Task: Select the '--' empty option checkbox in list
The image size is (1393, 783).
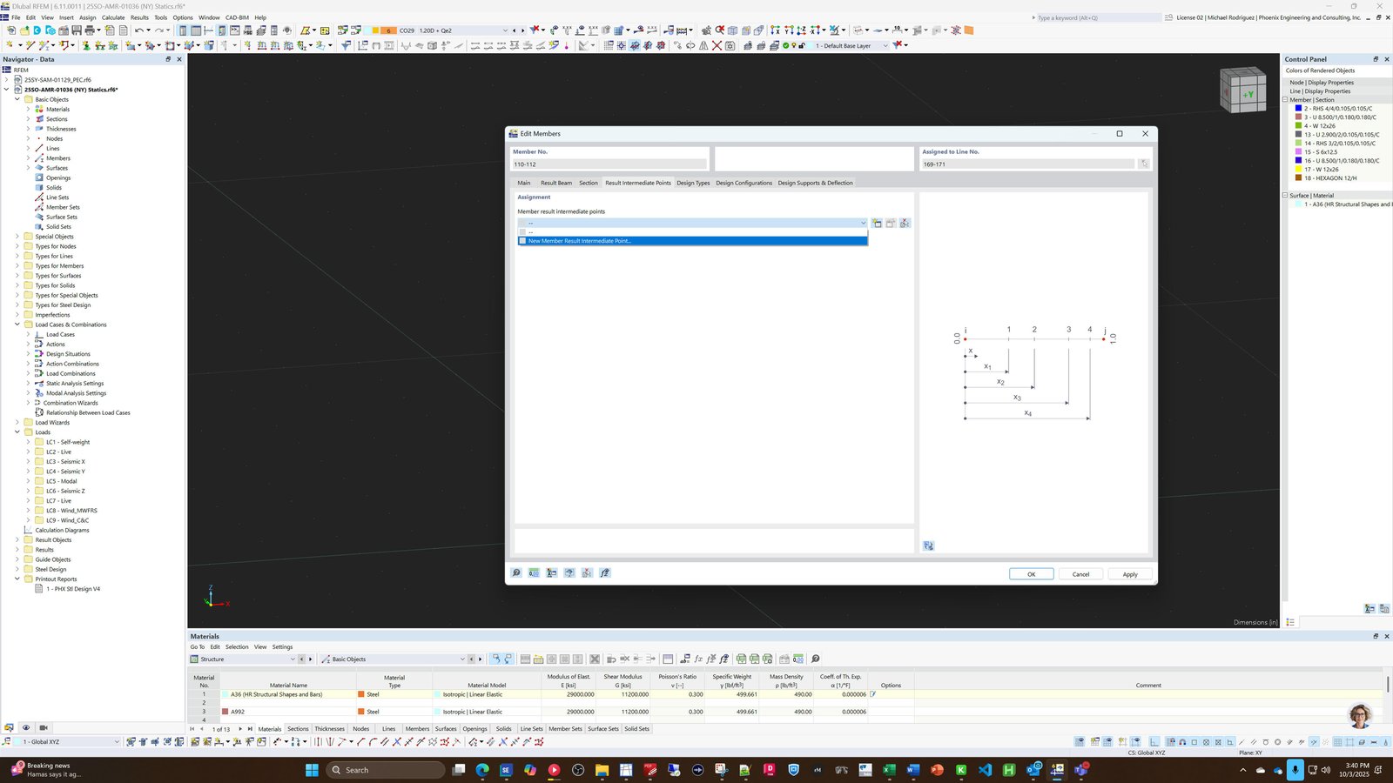Action: coord(522,231)
